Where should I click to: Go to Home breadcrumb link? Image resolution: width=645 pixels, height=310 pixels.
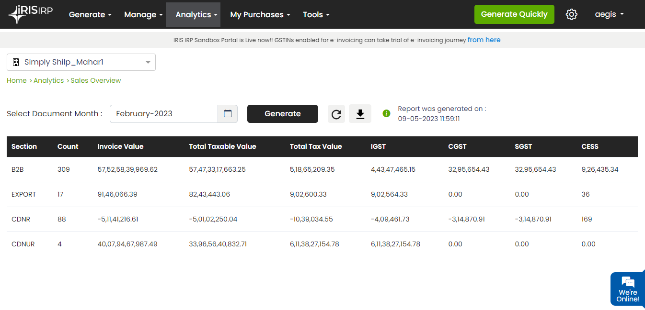pos(17,80)
